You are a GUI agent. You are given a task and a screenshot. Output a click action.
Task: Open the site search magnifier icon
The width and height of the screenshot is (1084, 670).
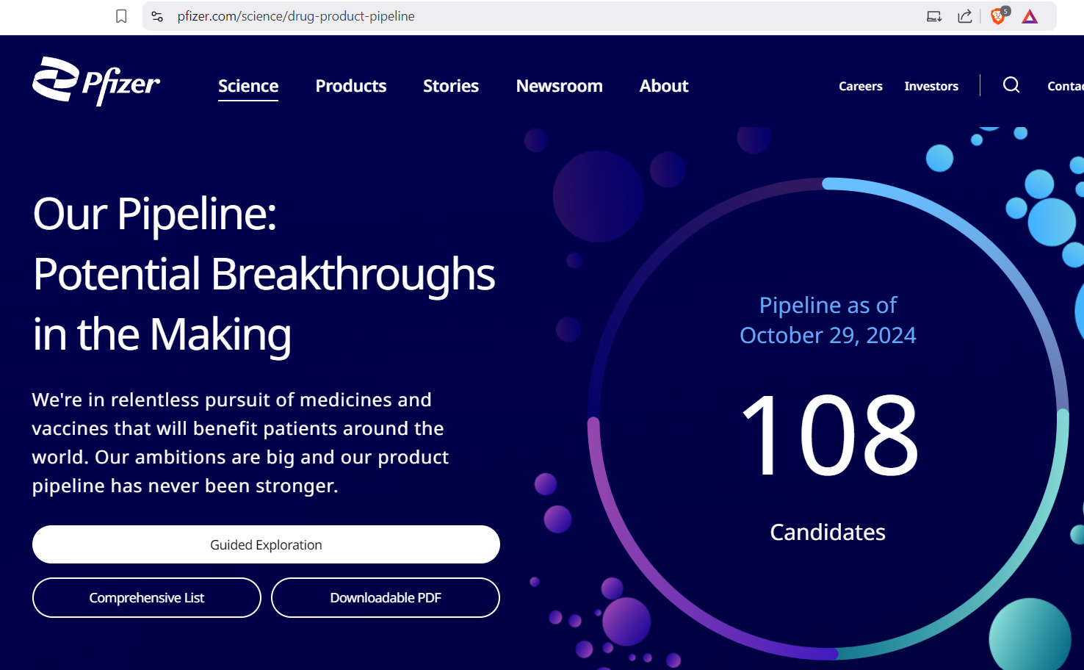point(1011,85)
